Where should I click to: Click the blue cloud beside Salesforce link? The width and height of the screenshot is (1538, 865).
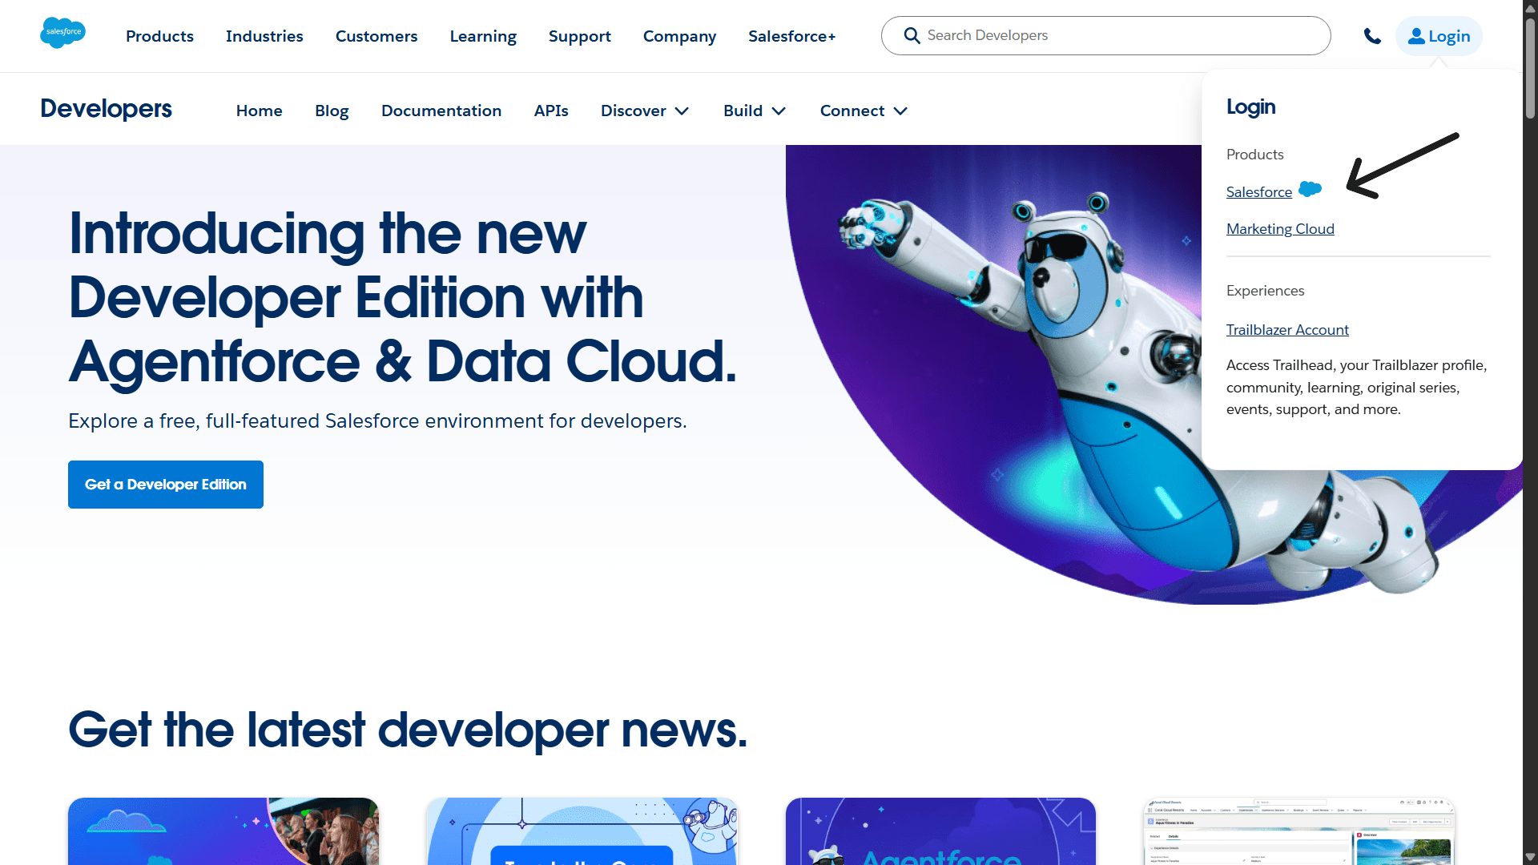[x=1310, y=190]
